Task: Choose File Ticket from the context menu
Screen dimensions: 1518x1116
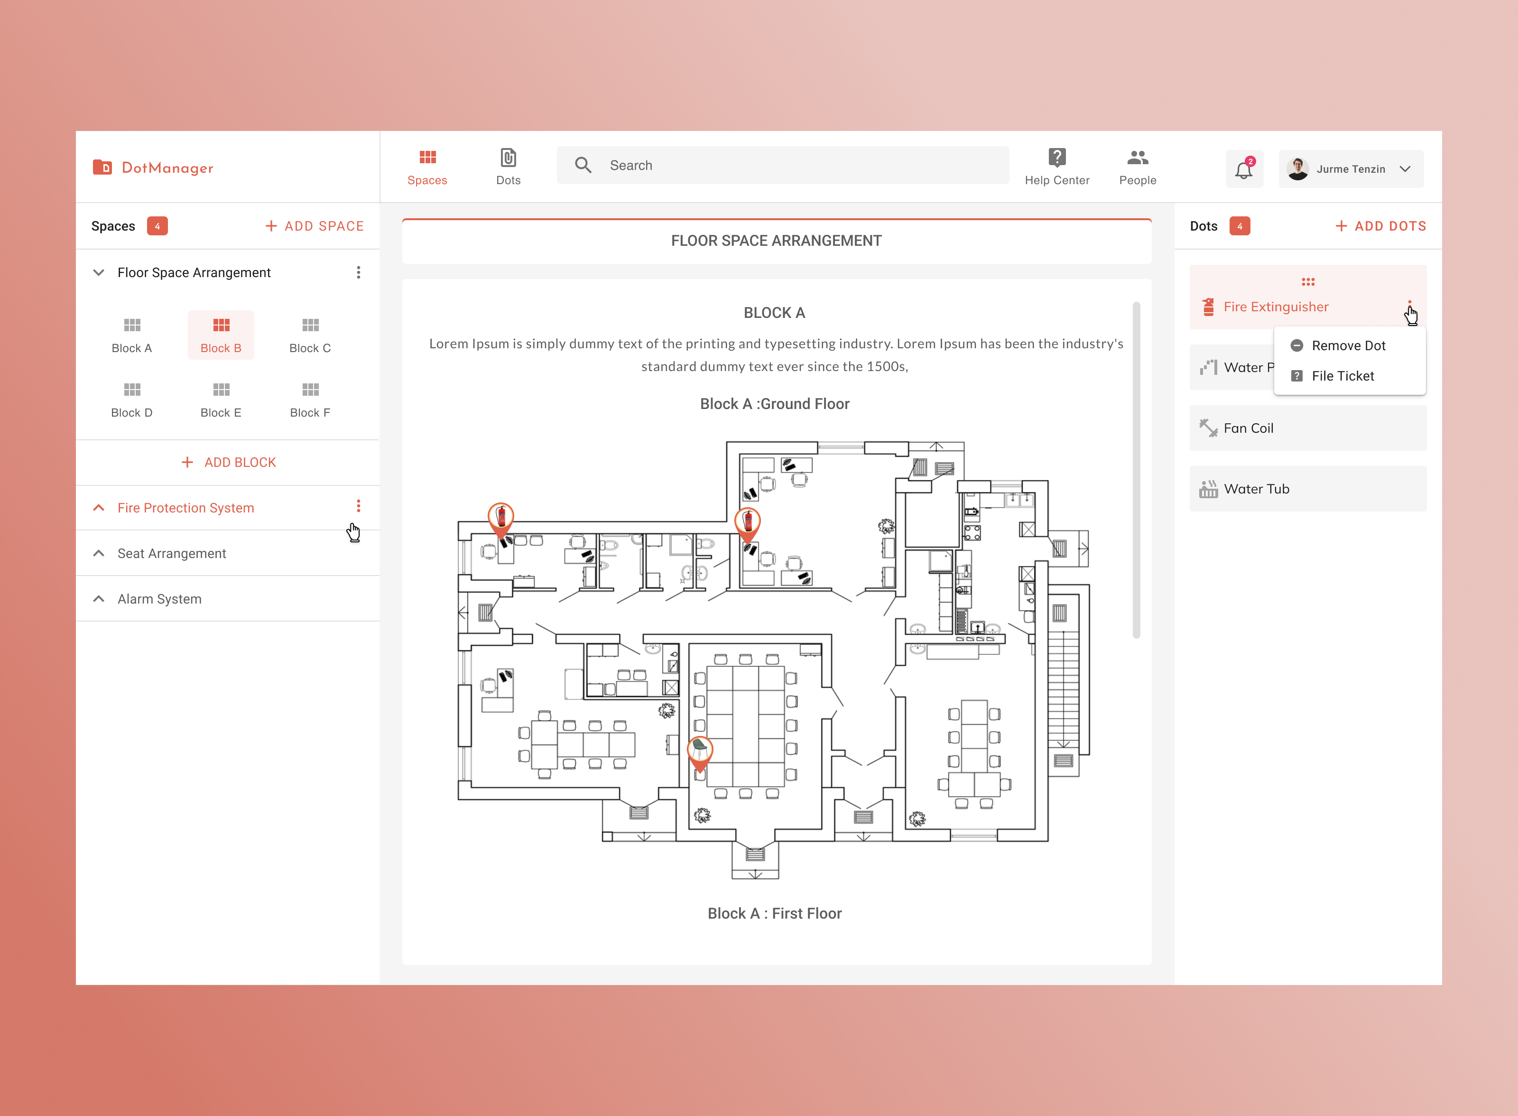Action: click(x=1343, y=376)
